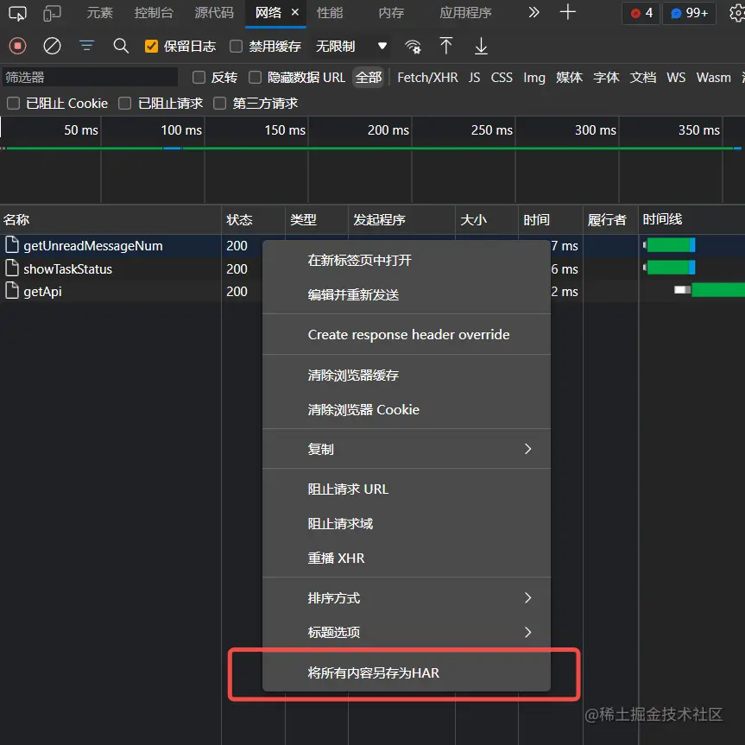
Task: Enable 第三方请求 checkbox
Action: pyautogui.click(x=219, y=103)
